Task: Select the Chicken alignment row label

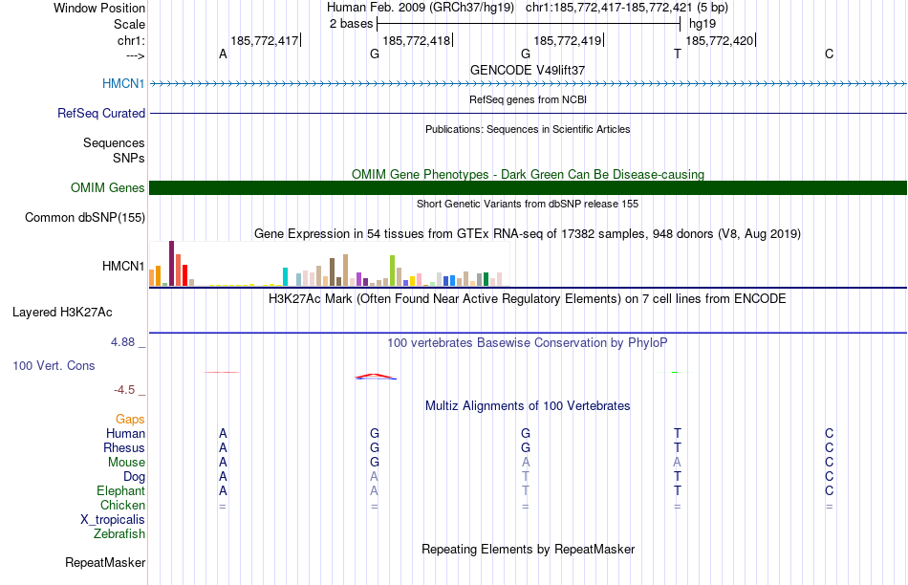Action: (x=122, y=505)
